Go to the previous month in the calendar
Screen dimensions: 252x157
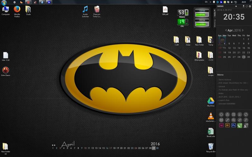pyautogui.click(x=226, y=30)
